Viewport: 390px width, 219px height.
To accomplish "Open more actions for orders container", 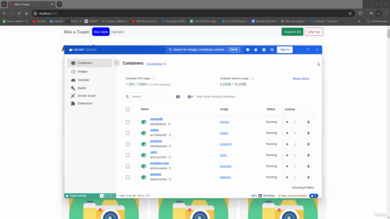I will pyautogui.click(x=295, y=133).
